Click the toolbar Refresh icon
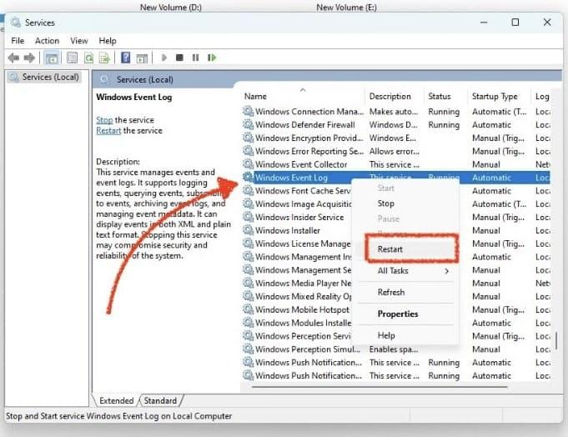 (x=88, y=58)
